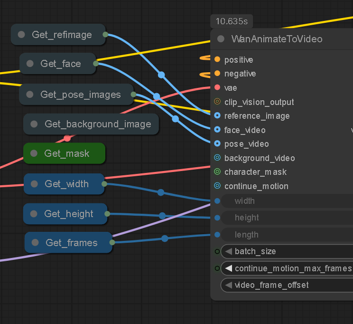Screen dimensions: 353x324
Task: Collapse the Get_height node via its gray dot
Action: click(x=34, y=213)
